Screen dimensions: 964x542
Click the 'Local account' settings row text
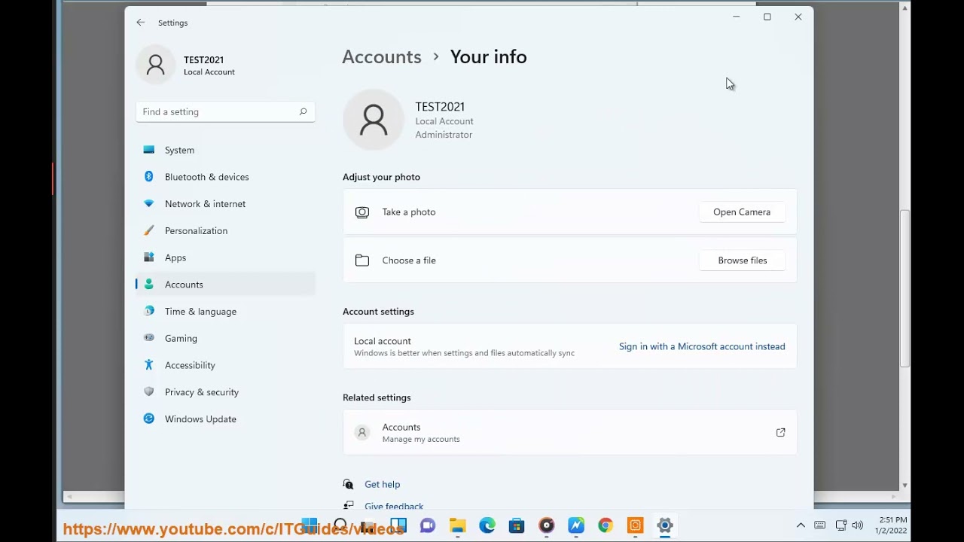coord(383,341)
